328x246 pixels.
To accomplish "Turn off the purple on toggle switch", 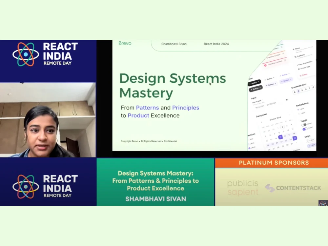I will pos(305,129).
